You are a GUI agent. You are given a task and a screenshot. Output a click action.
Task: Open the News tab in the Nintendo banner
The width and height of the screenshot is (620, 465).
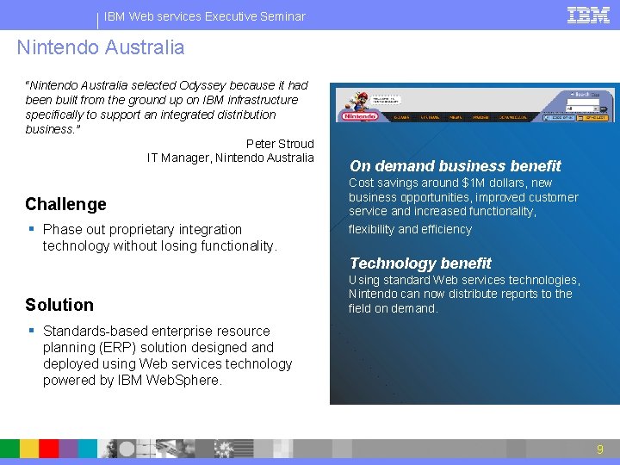point(456,117)
